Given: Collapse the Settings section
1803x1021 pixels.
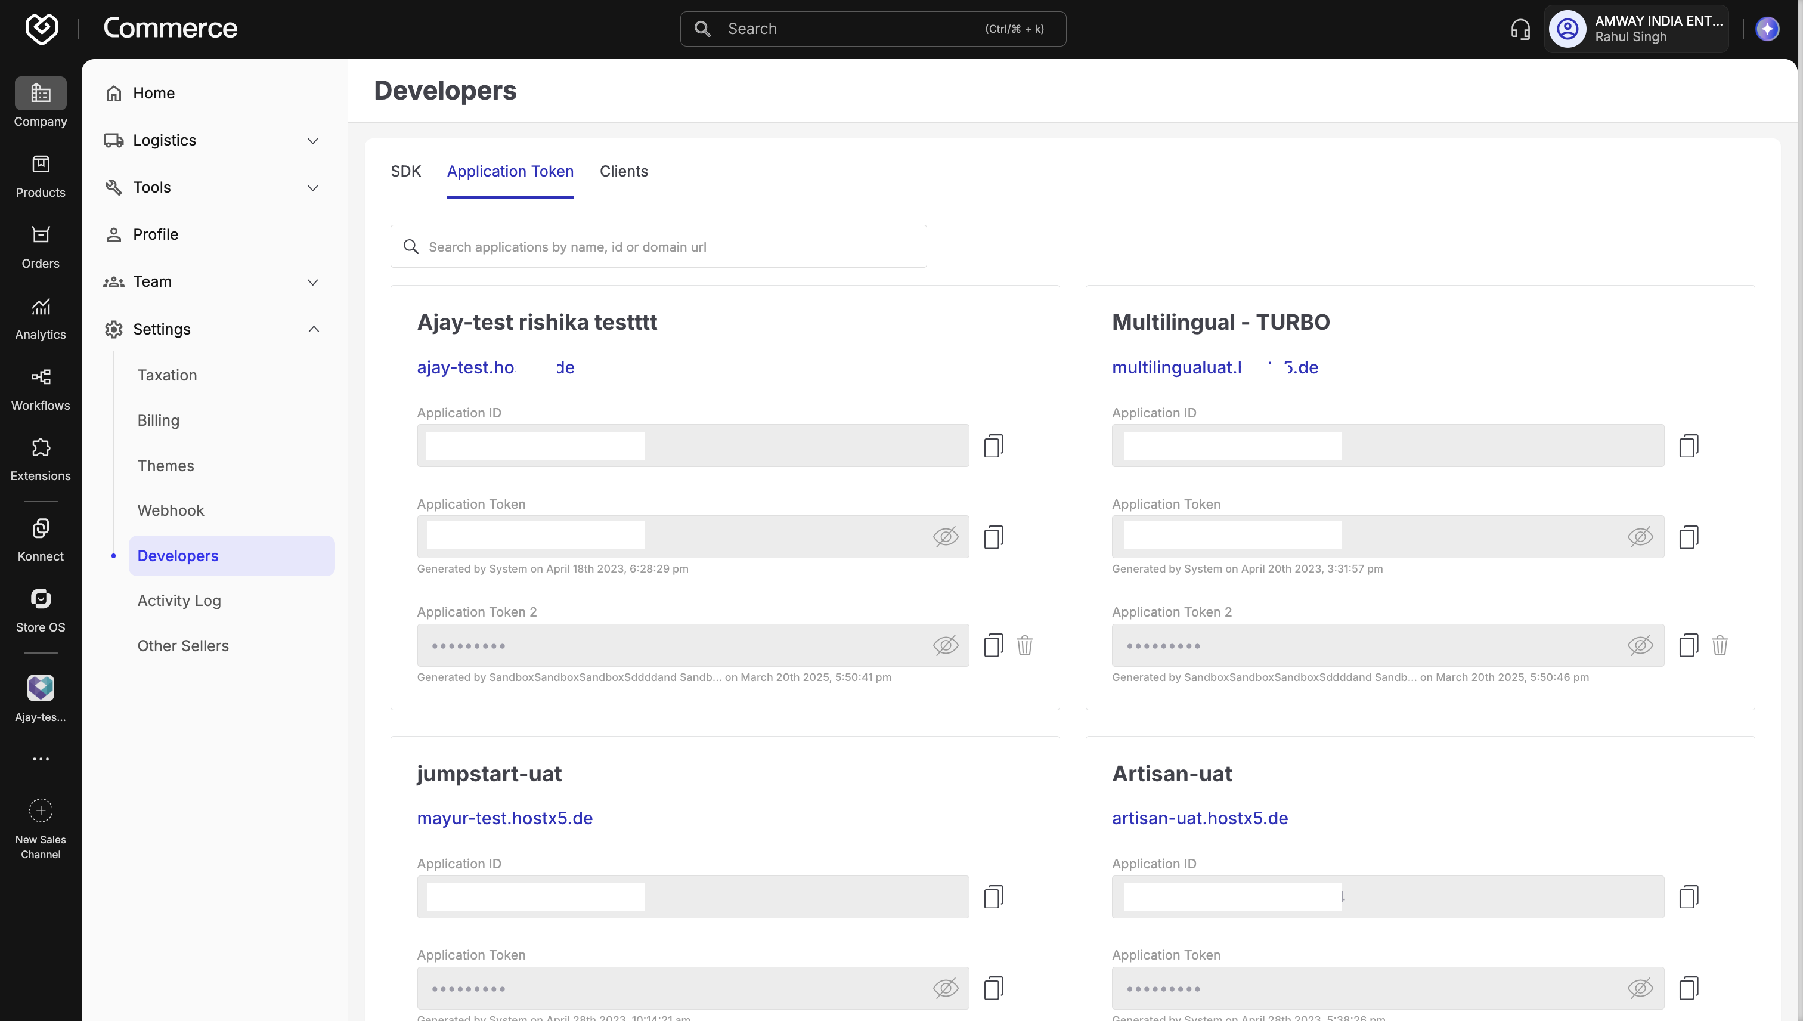Looking at the screenshot, I should coord(312,329).
